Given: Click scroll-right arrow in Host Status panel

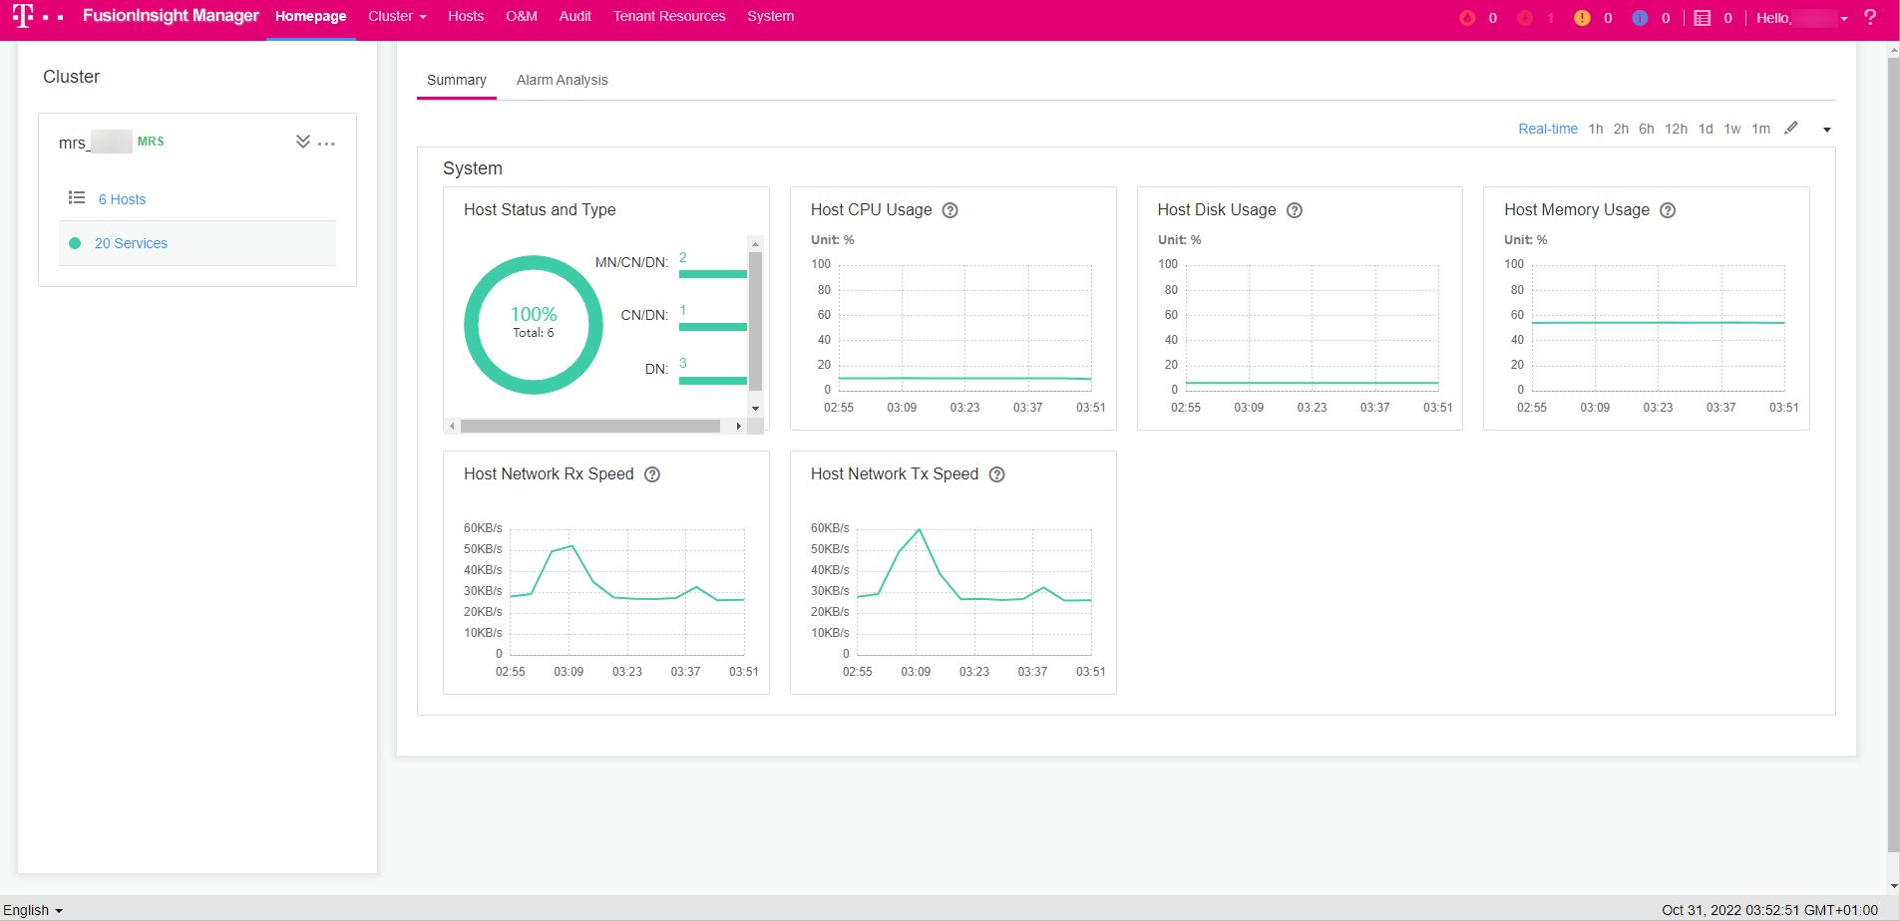Looking at the screenshot, I should [739, 426].
